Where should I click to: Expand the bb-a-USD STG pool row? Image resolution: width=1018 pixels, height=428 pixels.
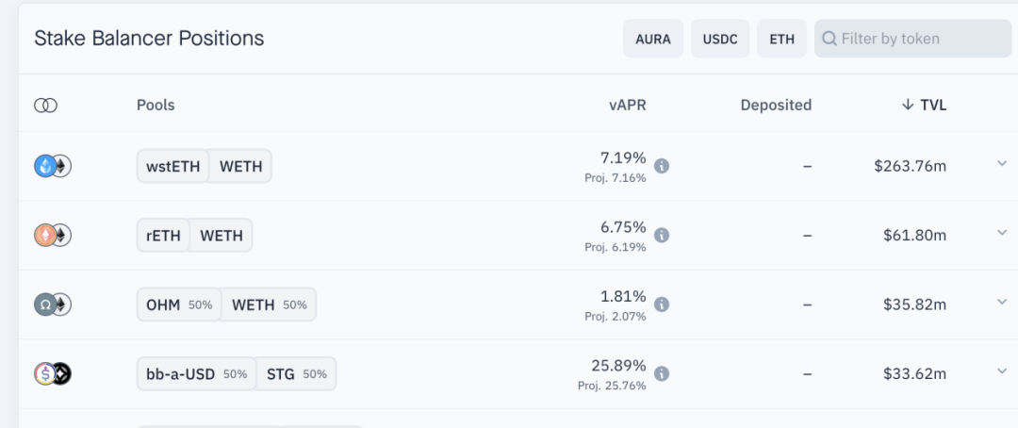(1002, 371)
